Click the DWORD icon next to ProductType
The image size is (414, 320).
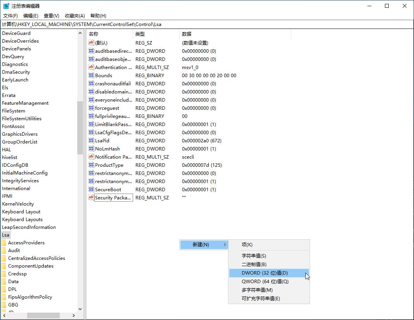[x=90, y=165]
